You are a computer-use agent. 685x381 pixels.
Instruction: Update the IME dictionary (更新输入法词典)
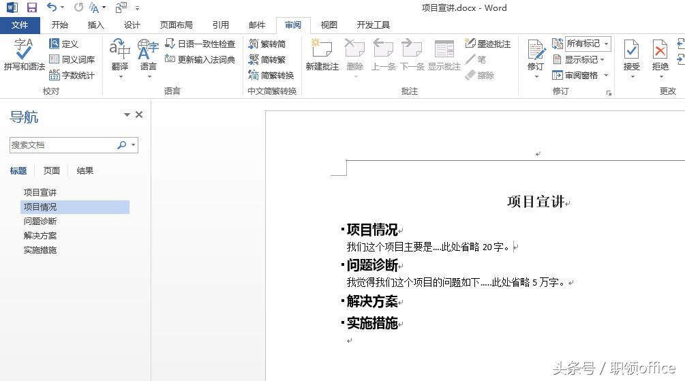click(200, 59)
